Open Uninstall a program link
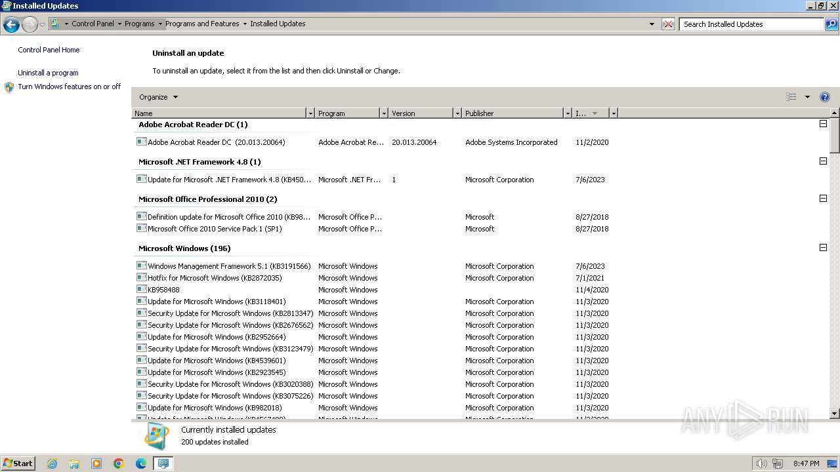840x472 pixels. pos(48,73)
